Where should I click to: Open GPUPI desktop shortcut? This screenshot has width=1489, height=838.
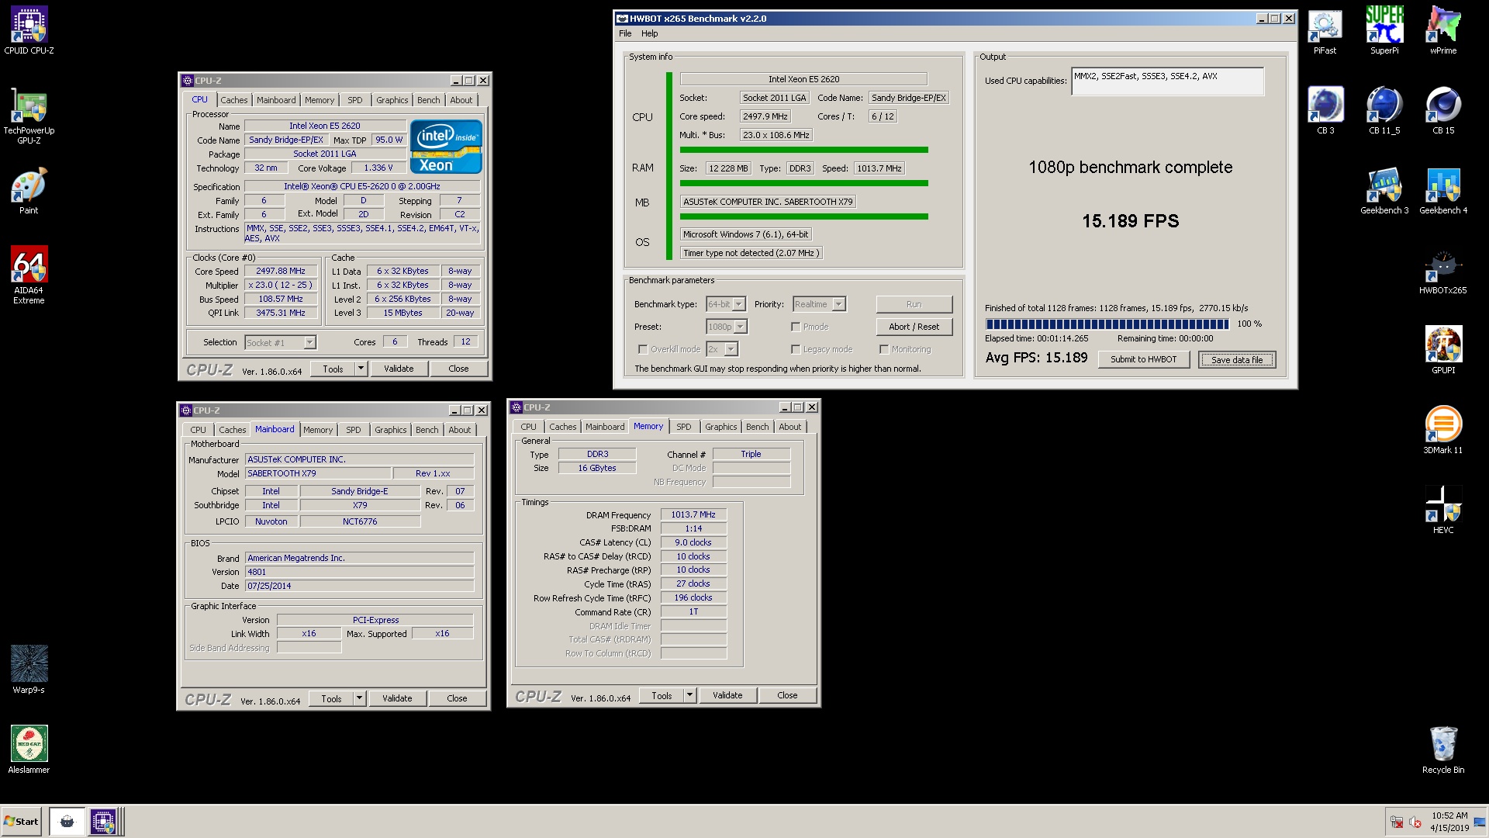[x=1443, y=350]
